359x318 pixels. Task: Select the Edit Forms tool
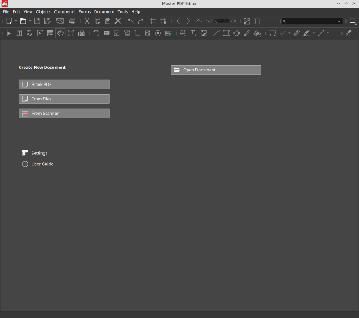(50, 33)
